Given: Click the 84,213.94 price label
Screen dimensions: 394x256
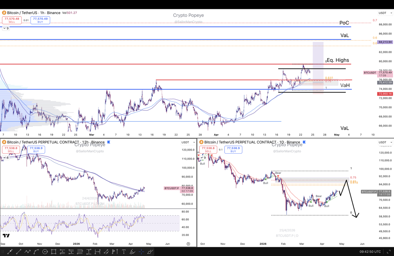Looking at the screenshot, I should coord(385,42).
